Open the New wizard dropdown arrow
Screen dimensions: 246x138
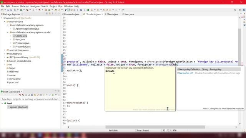(x=5, y=10)
